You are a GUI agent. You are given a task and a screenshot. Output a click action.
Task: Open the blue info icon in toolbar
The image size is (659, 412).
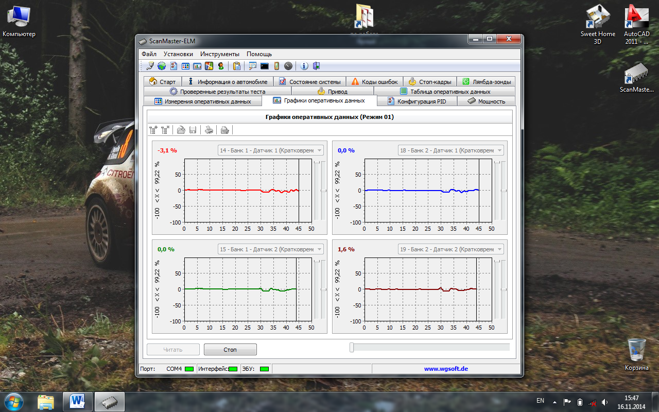pos(304,66)
